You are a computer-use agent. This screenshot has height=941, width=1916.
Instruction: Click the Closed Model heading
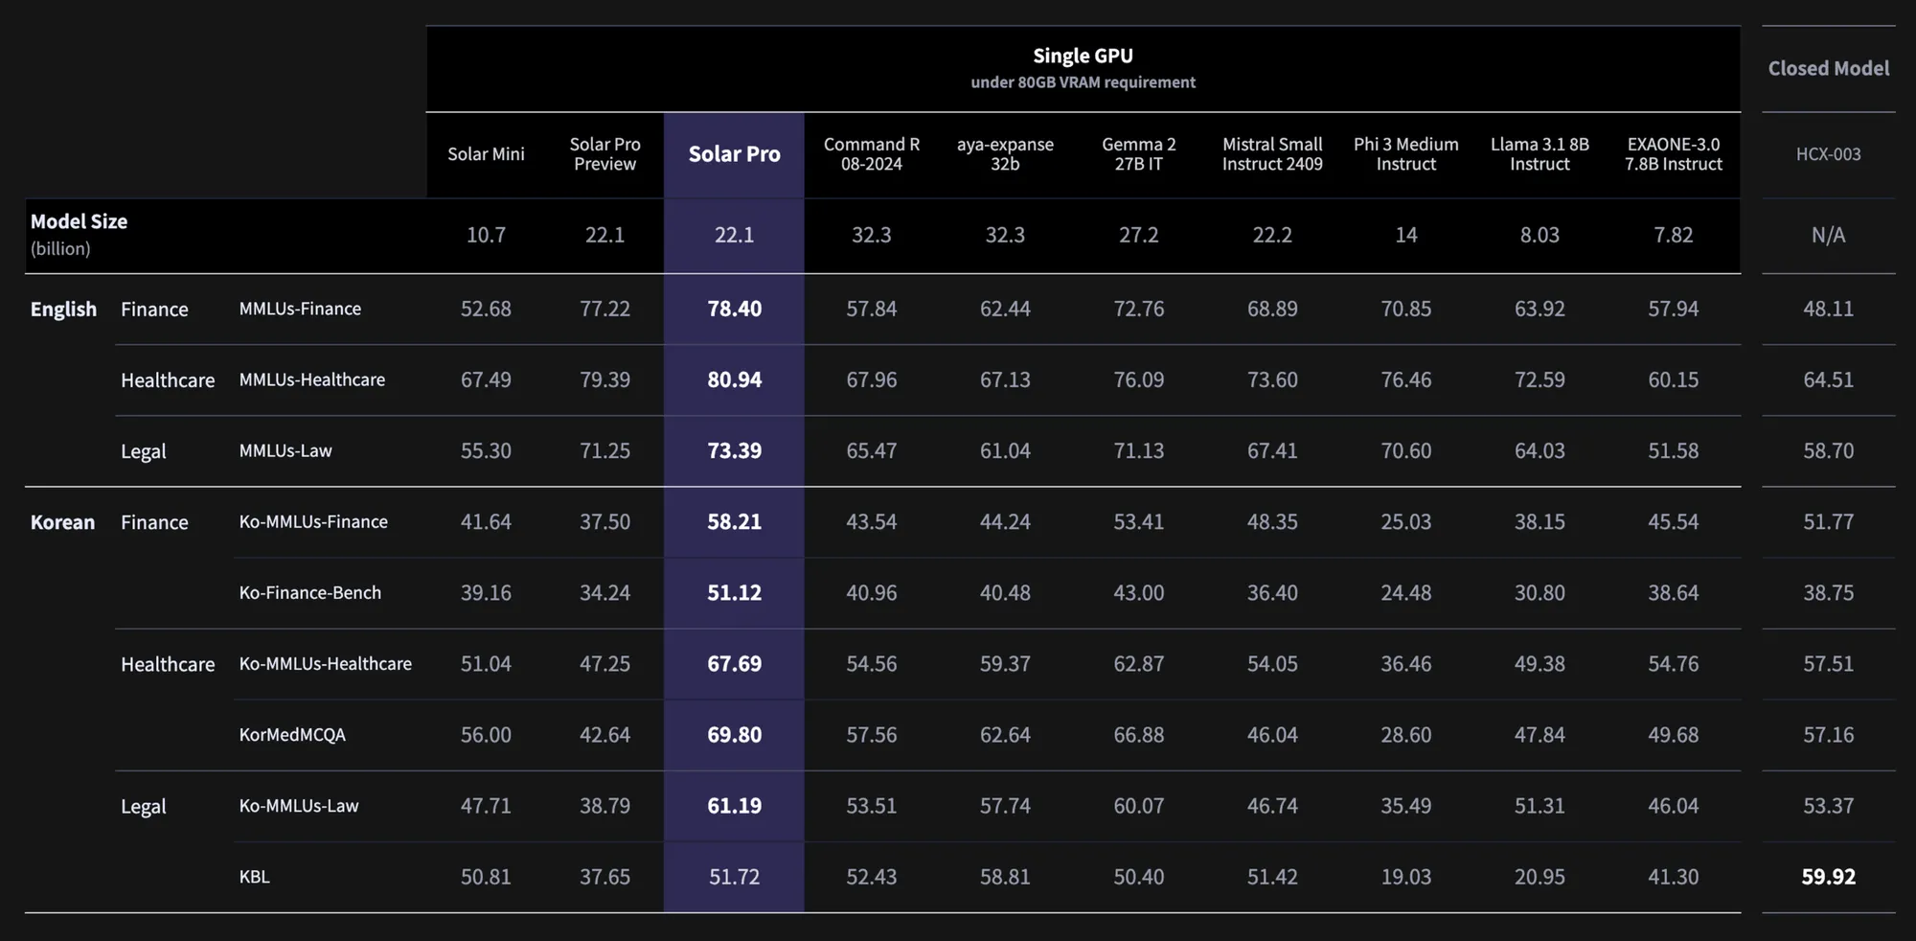coord(1828,68)
